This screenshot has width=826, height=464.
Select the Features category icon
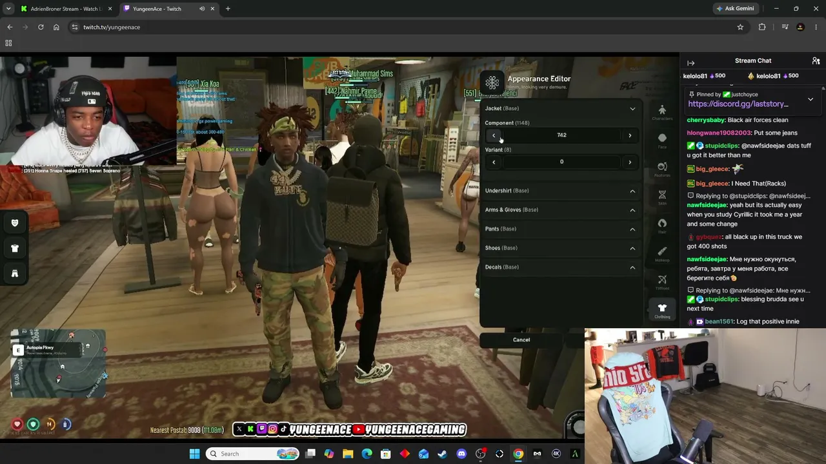[662, 169]
